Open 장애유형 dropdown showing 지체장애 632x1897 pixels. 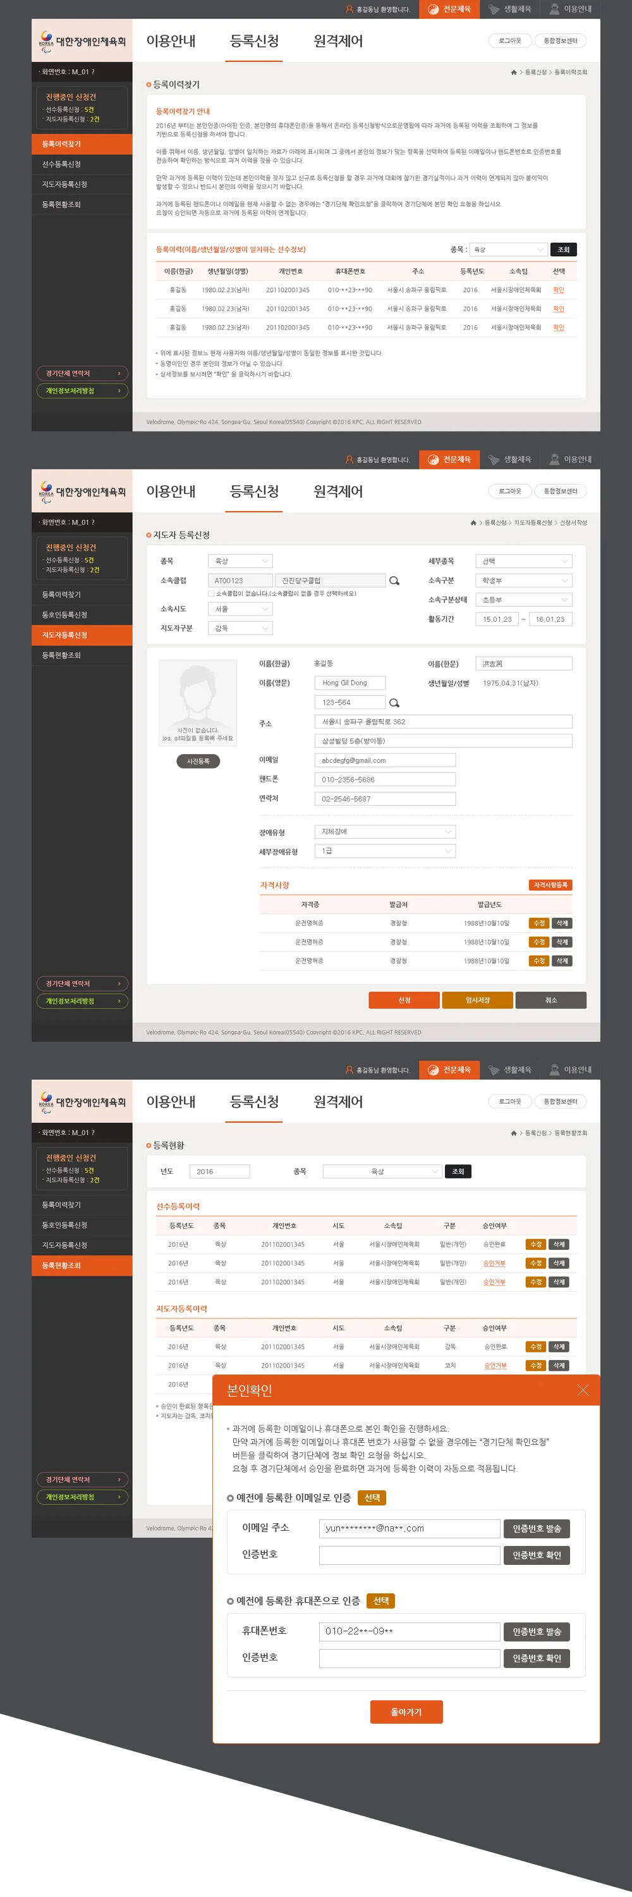point(385,831)
